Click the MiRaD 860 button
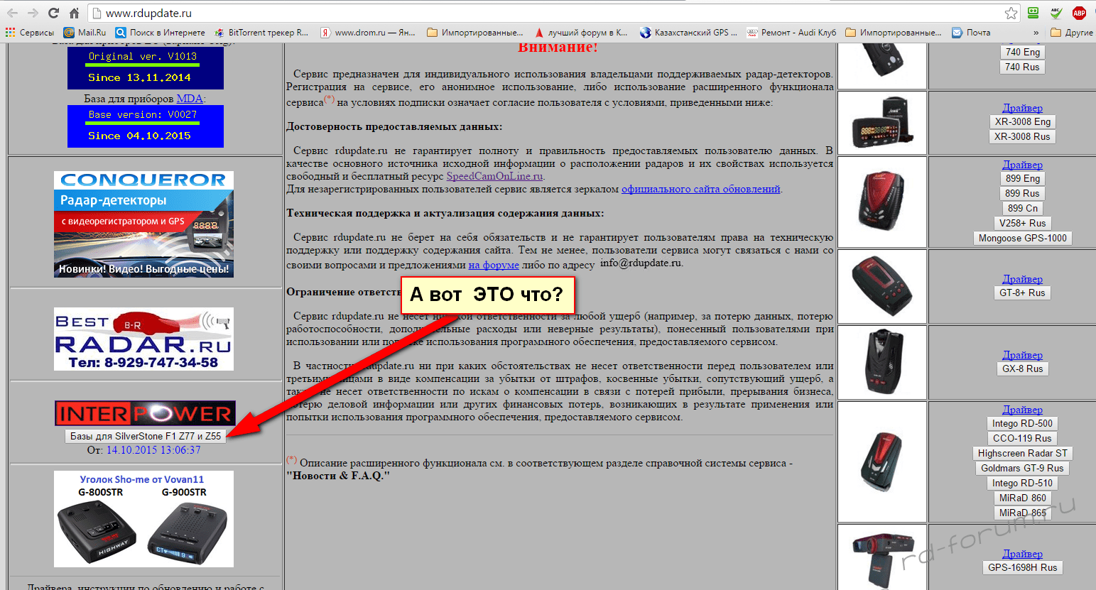 coord(1022,498)
